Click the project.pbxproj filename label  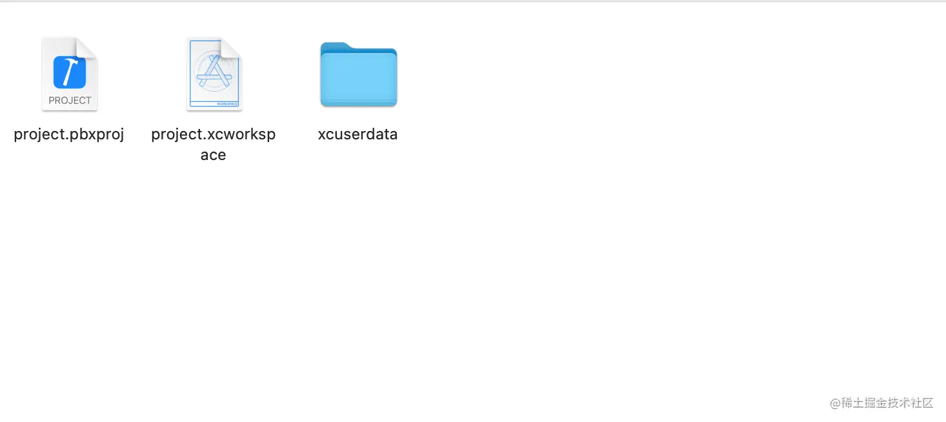click(69, 134)
